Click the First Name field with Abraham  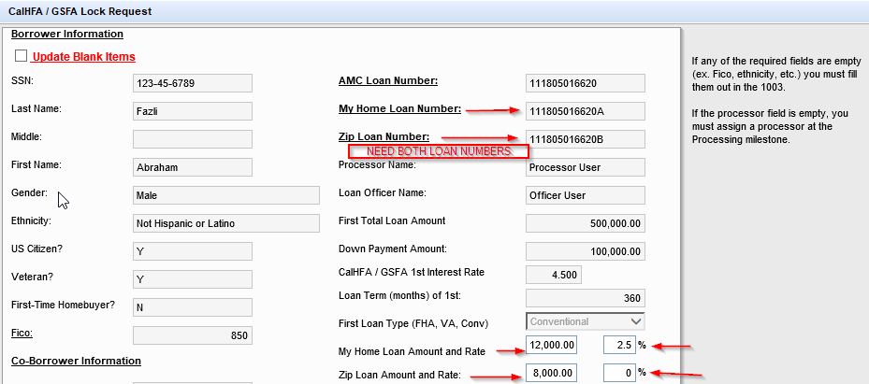tap(193, 167)
